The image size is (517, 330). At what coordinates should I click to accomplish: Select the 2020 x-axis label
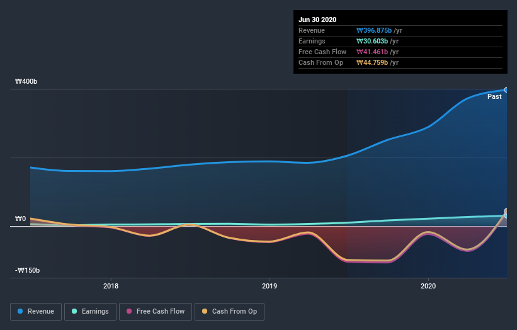pos(428,286)
